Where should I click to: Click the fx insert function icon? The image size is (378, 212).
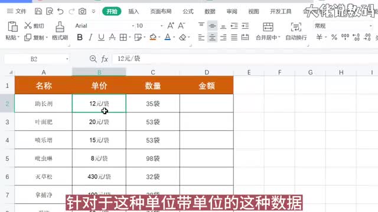(105, 59)
